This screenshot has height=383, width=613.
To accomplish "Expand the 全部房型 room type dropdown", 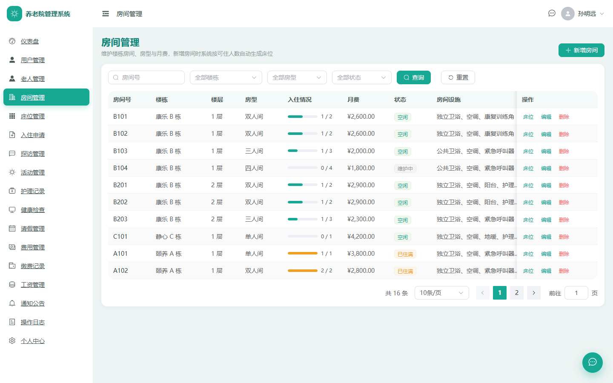I will tap(297, 77).
